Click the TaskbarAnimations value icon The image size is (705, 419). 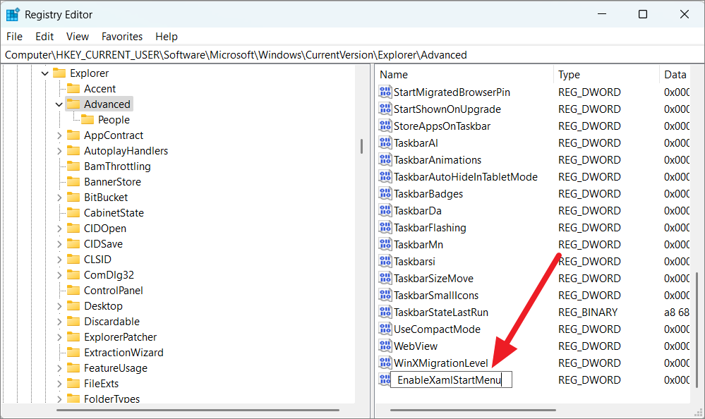tap(385, 159)
